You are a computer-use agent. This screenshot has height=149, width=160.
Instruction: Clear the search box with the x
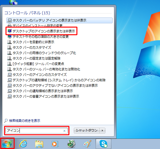64,131
